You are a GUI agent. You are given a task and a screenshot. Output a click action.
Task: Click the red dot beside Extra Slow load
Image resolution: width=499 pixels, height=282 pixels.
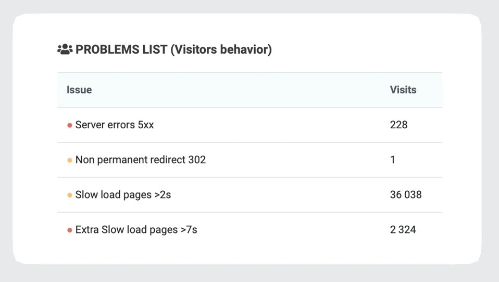70,230
